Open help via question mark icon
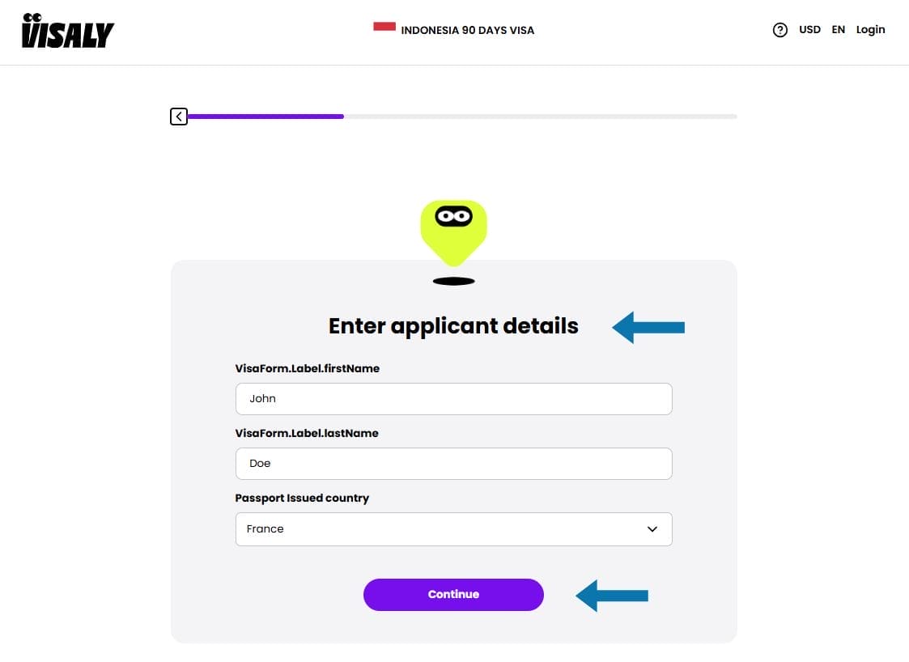909x662 pixels. click(779, 30)
